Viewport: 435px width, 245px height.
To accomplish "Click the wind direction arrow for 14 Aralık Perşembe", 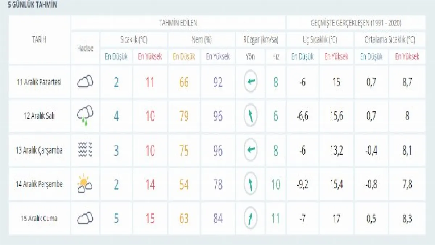I will click(x=250, y=184).
